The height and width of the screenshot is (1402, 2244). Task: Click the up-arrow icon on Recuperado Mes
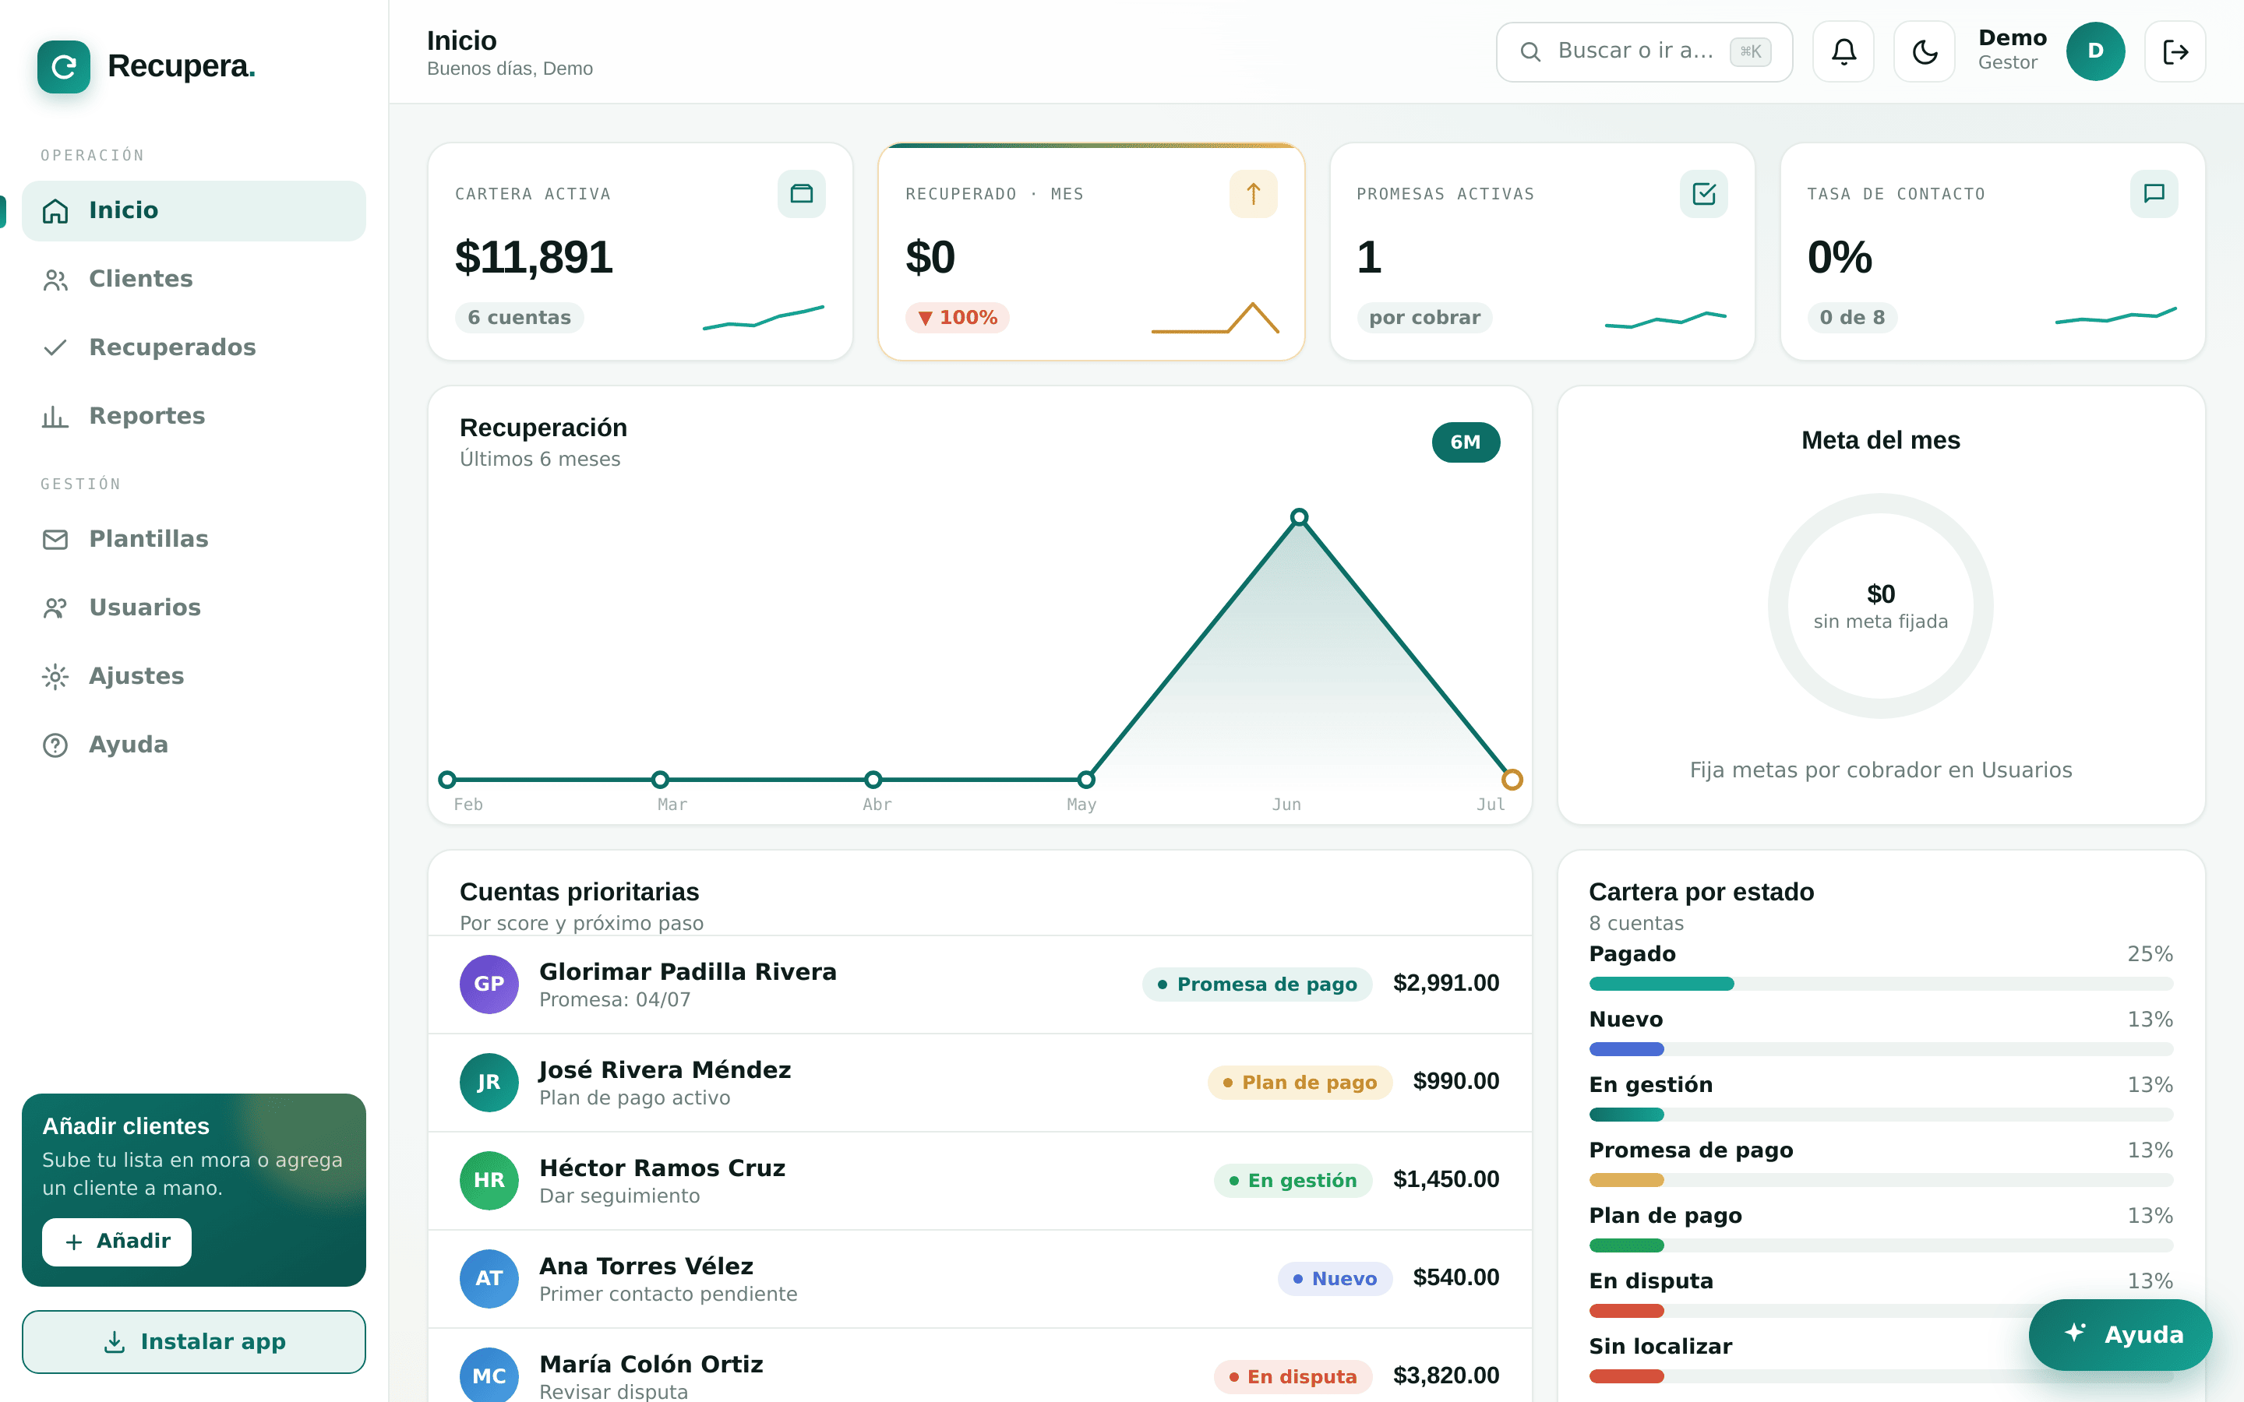click(1253, 194)
